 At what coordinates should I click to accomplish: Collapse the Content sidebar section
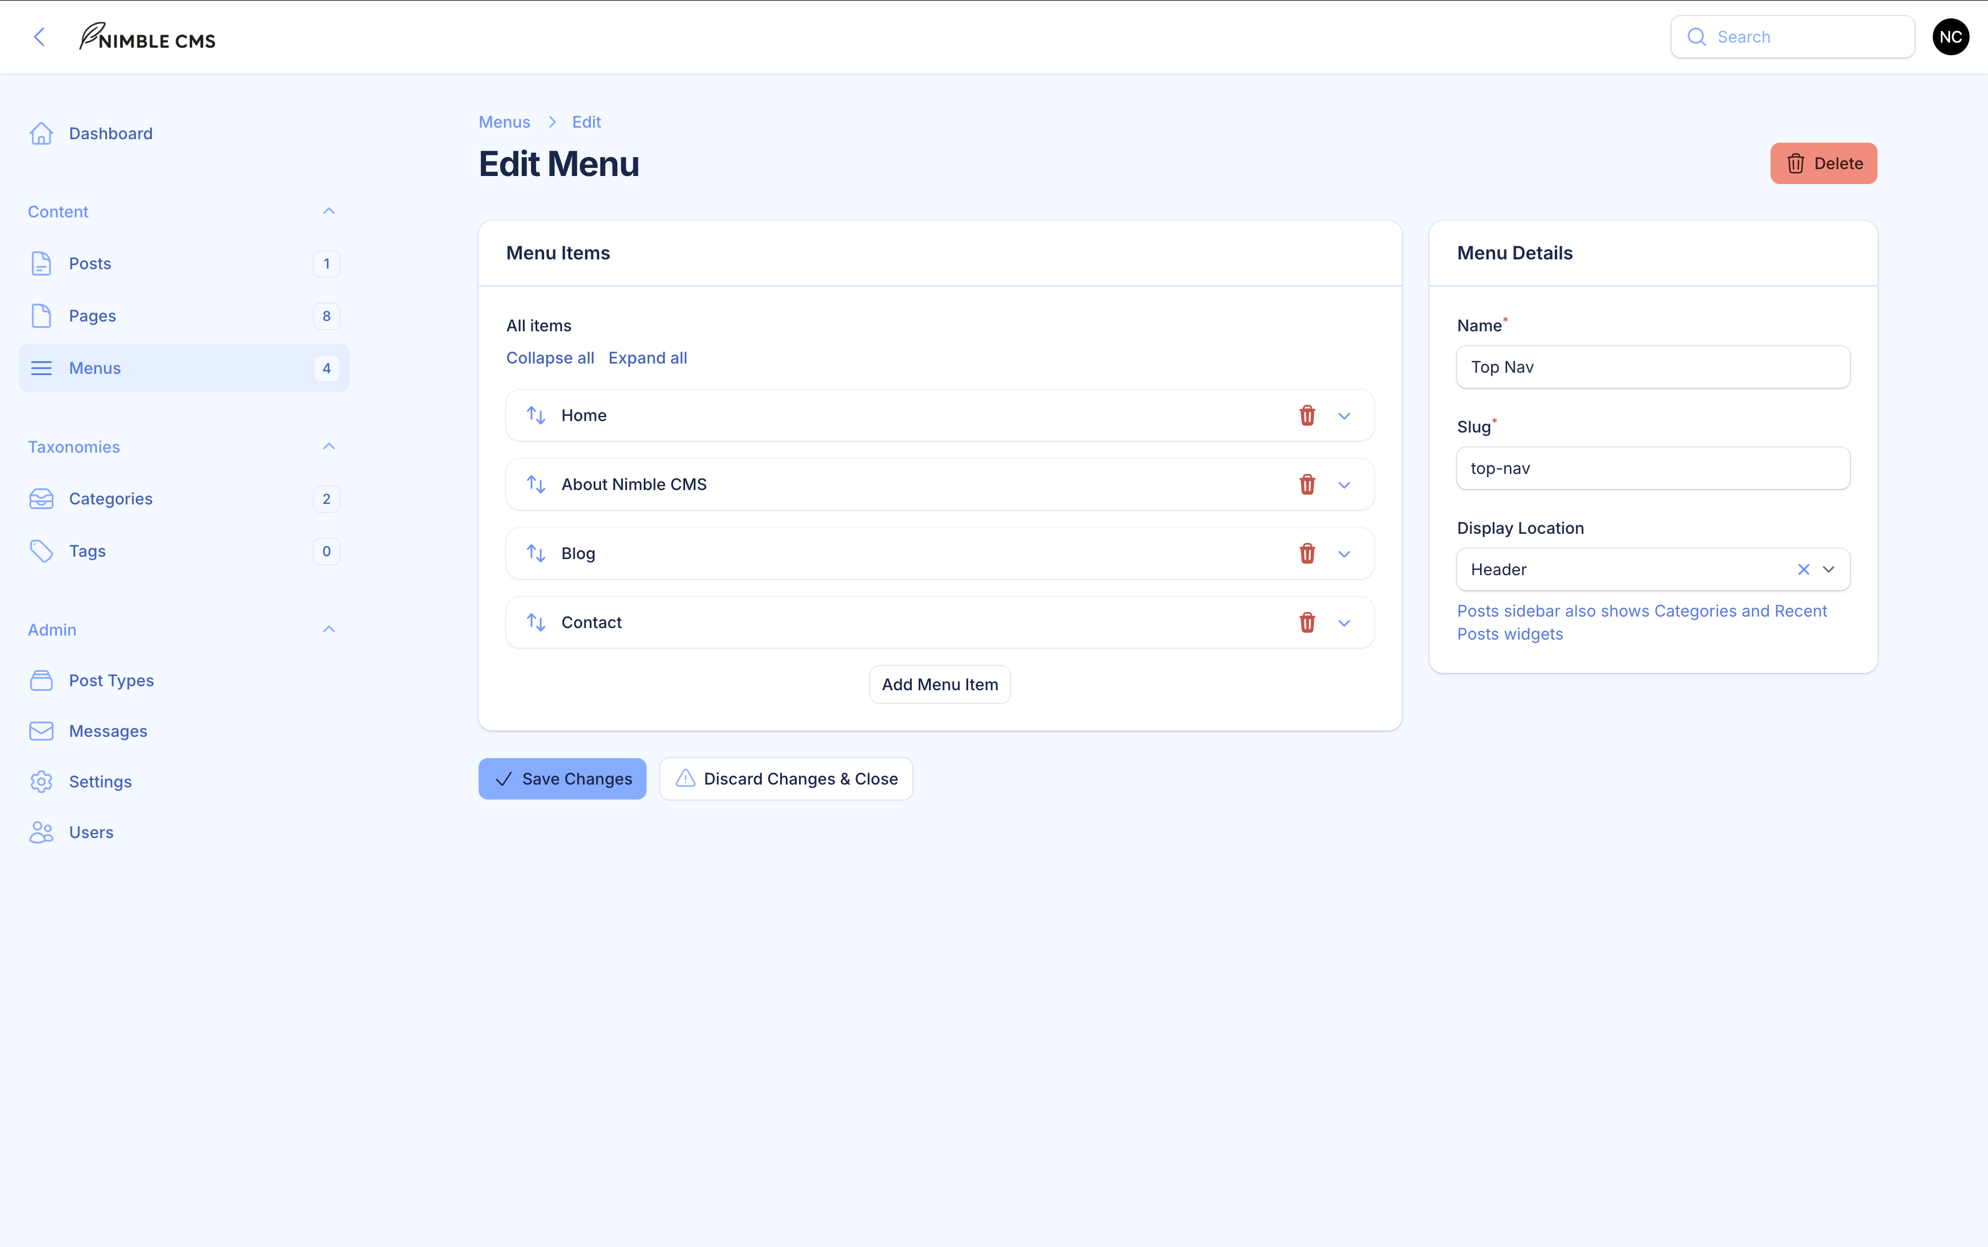[329, 212]
